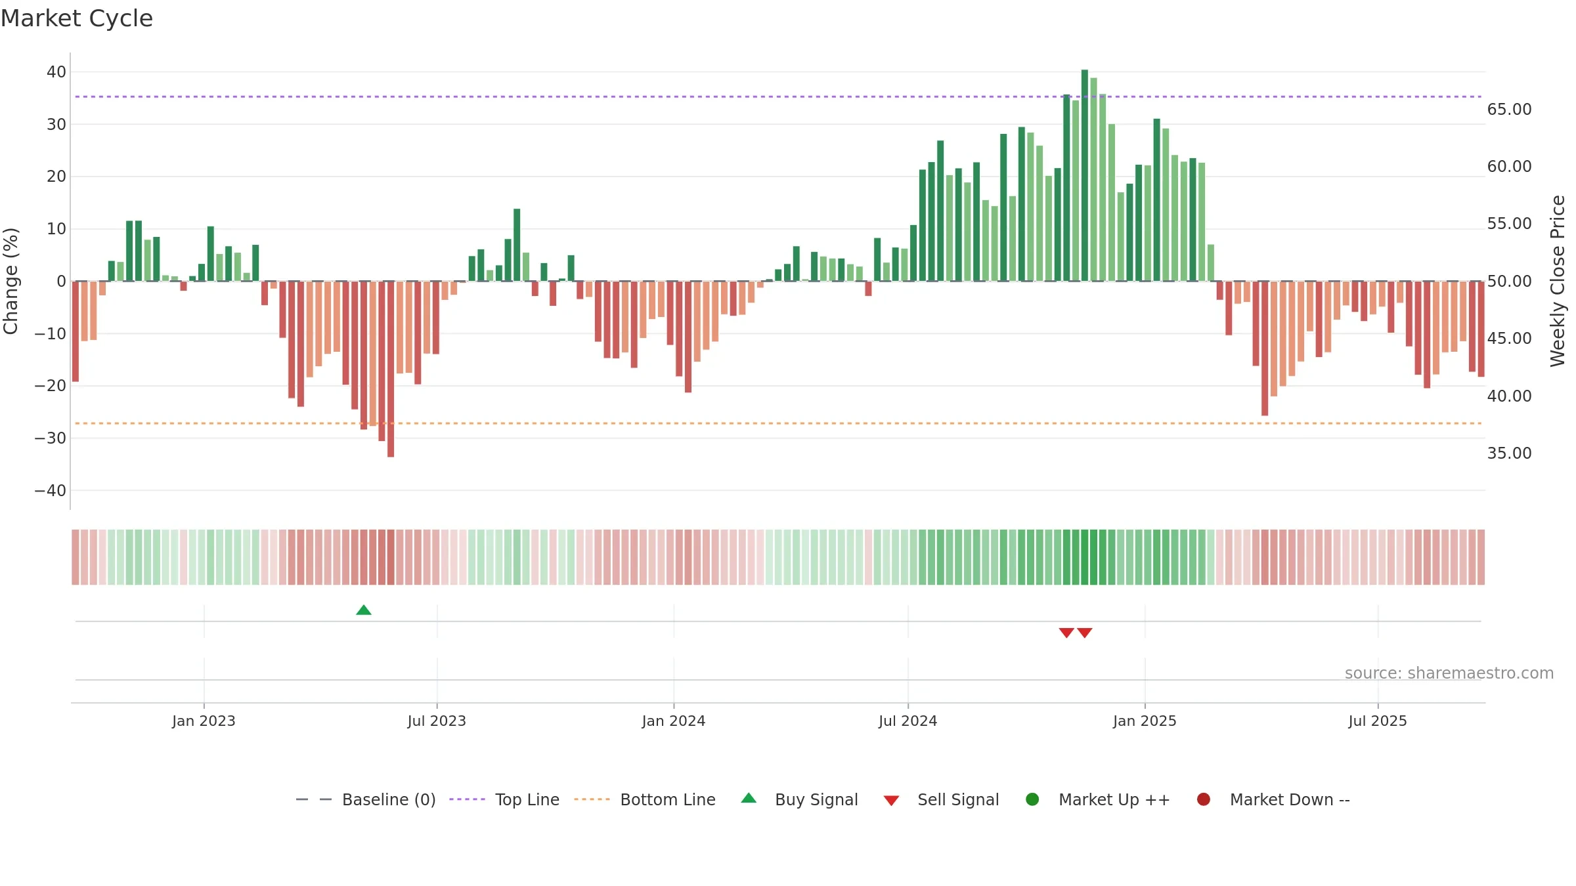Image resolution: width=1576 pixels, height=886 pixels.
Task: Click the Jan 2023 axis label
Action: pos(204,721)
